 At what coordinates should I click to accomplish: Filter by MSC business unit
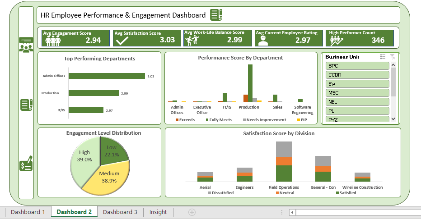pos(357,93)
